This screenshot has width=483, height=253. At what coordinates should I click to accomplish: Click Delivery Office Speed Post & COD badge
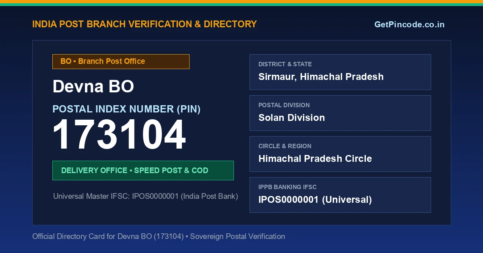tap(143, 170)
